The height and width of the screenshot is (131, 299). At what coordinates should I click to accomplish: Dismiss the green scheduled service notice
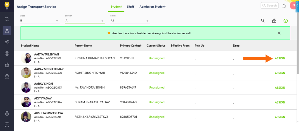279,33
